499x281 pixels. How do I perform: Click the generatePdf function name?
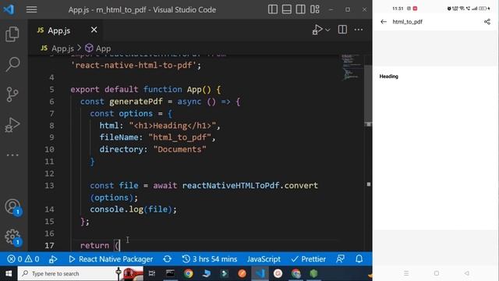(136, 101)
